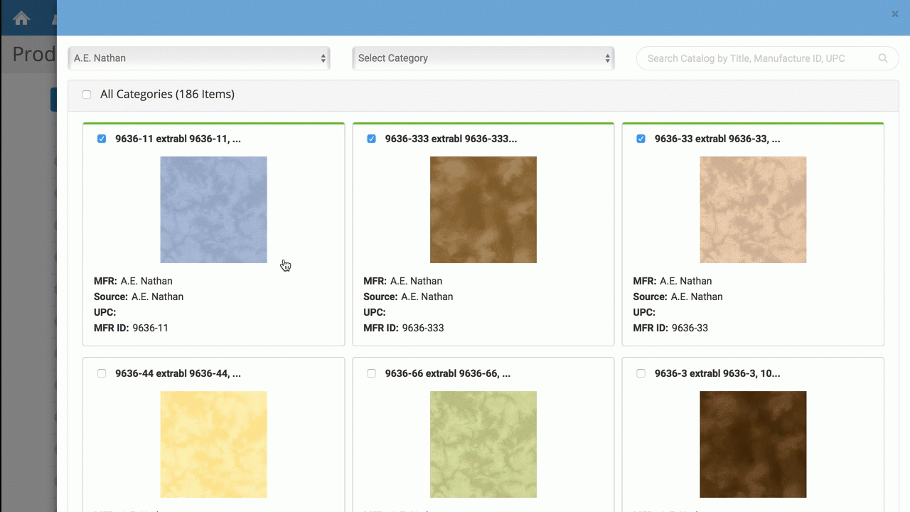Viewport: 910px width, 512px height.
Task: Click the All Categories (186 Items) label
Action: point(167,94)
